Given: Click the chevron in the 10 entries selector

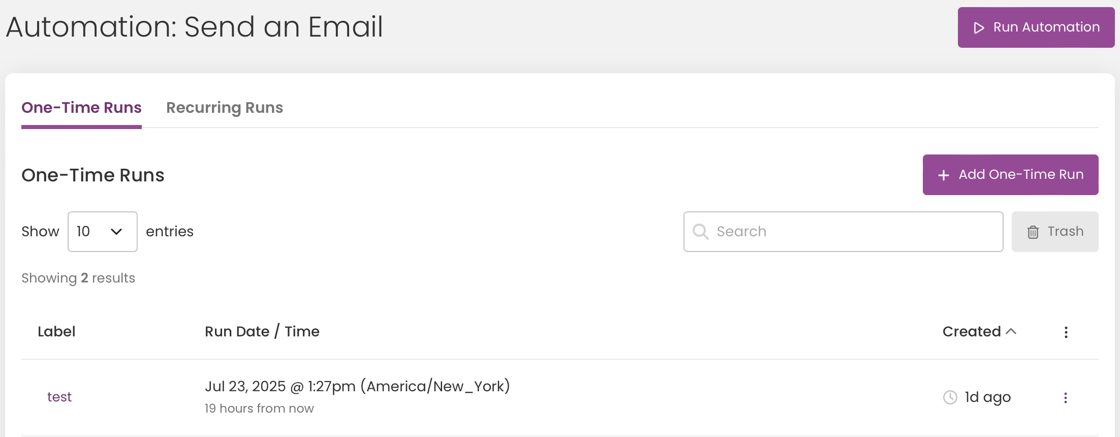Looking at the screenshot, I should pyautogui.click(x=116, y=232).
